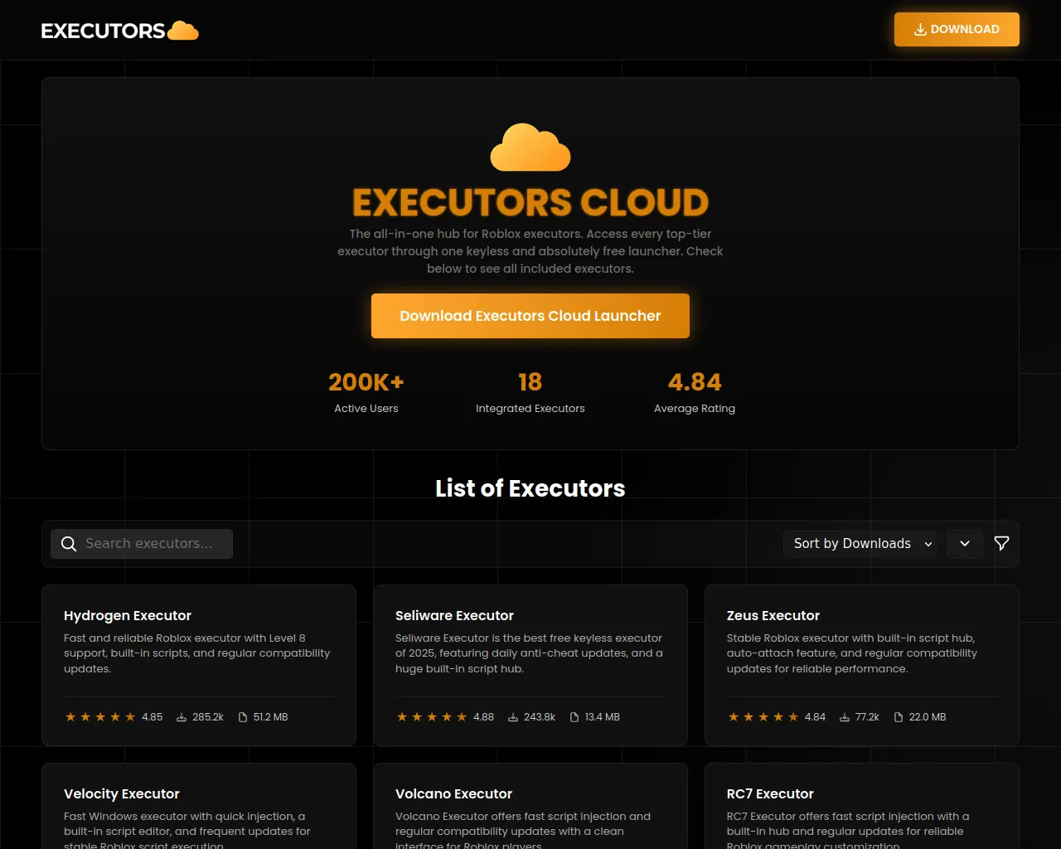The height and width of the screenshot is (849, 1061).
Task: Toggle the sort direction chevron button
Action: pos(965,544)
